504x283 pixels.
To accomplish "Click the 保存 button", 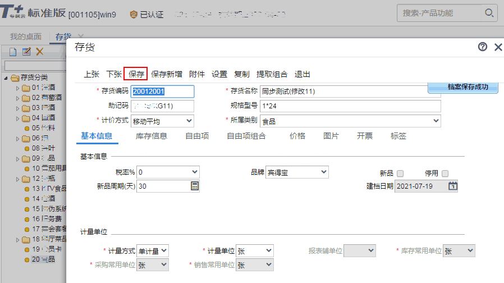I will [x=136, y=74].
